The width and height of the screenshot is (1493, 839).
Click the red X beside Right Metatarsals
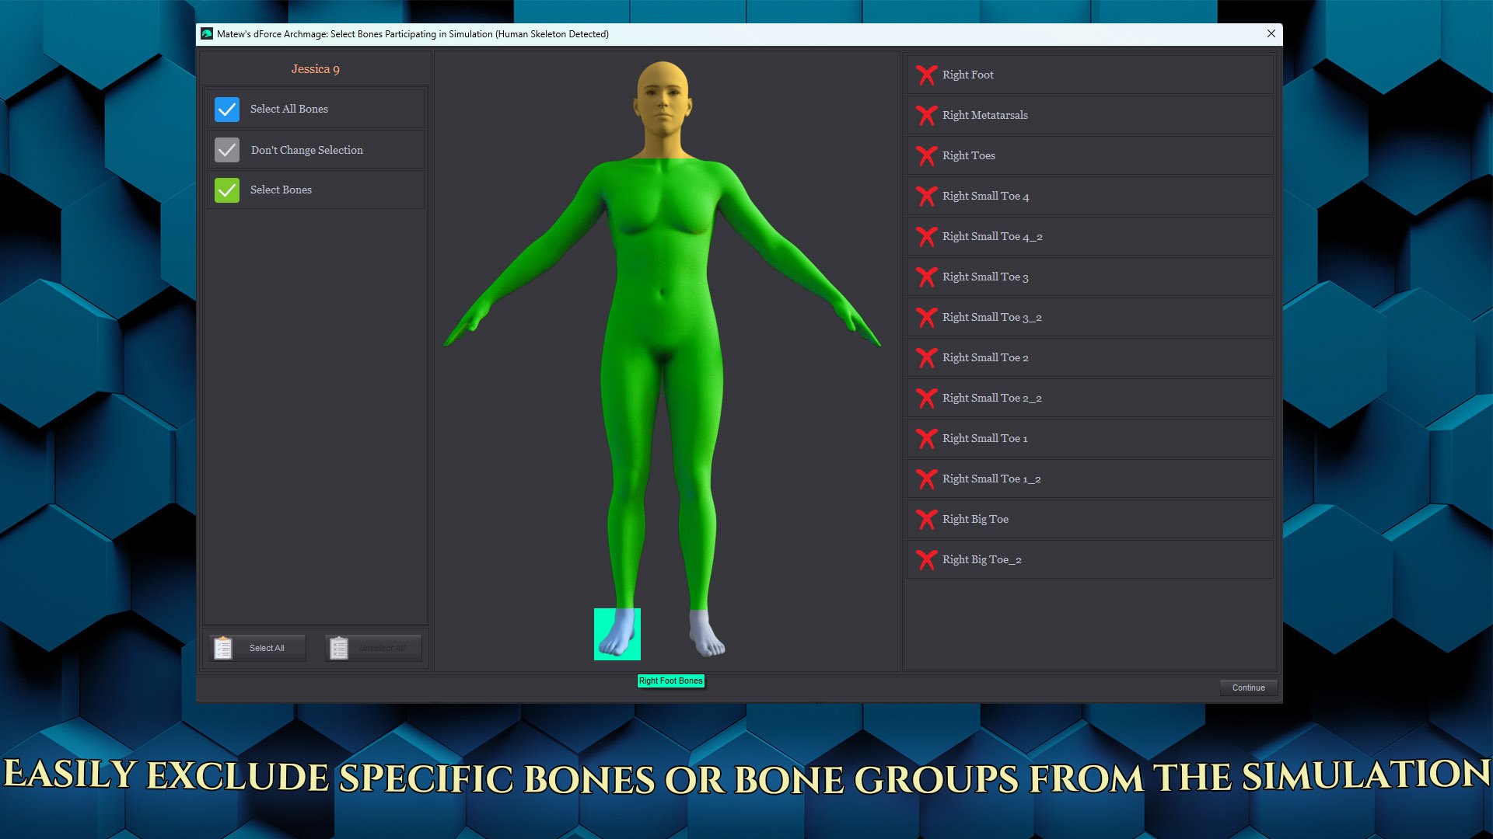click(926, 115)
